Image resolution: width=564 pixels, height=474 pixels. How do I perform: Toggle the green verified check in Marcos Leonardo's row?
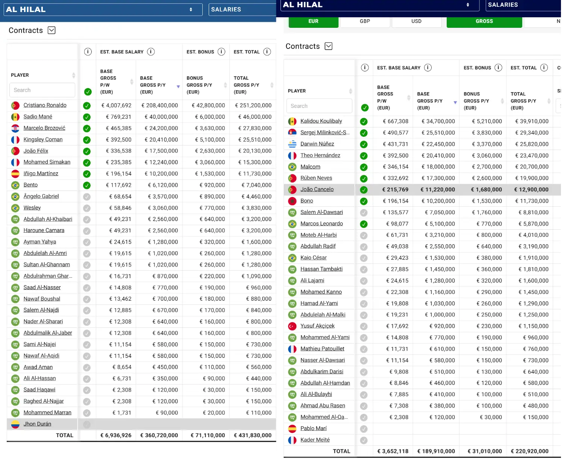(364, 224)
